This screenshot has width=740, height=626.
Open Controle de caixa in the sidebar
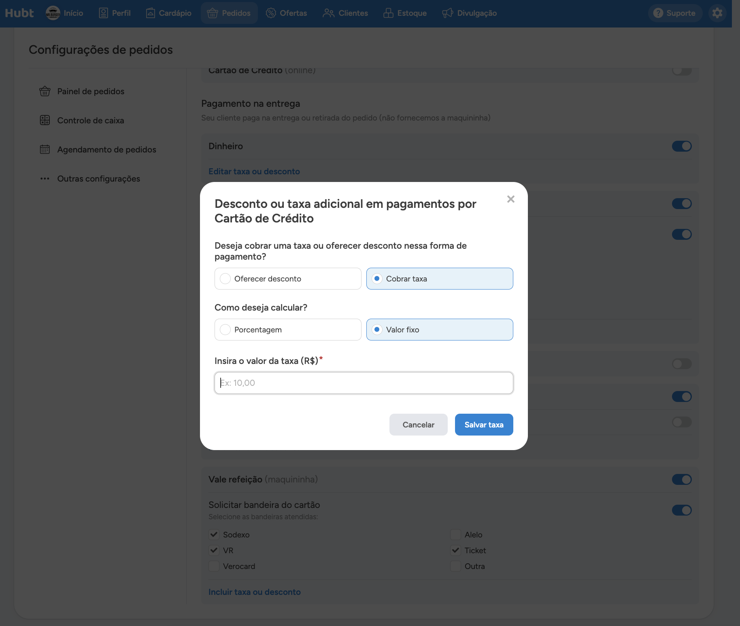pos(82,121)
